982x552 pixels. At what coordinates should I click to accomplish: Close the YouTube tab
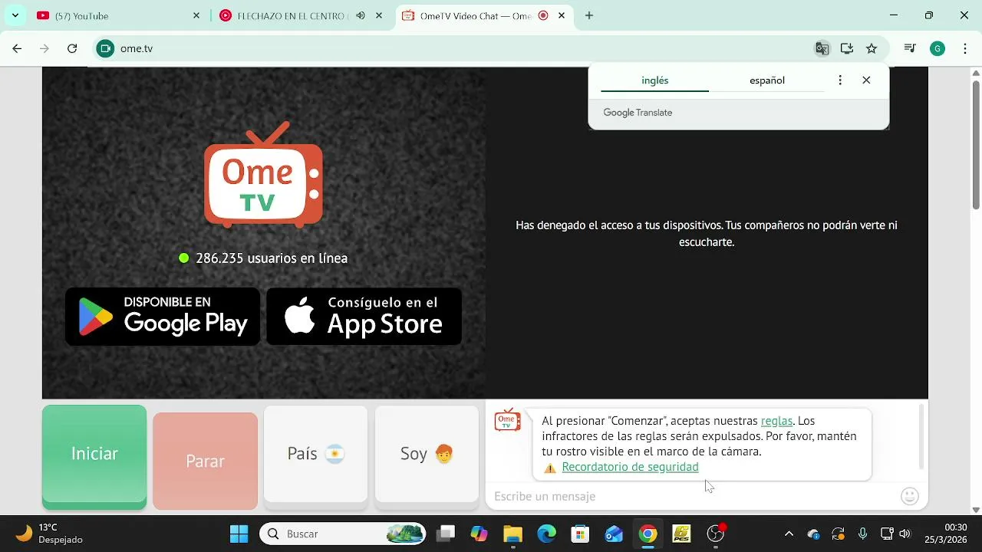(196, 15)
